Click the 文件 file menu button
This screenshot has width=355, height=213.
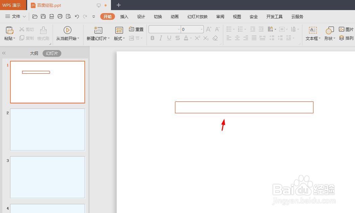[x=16, y=16]
